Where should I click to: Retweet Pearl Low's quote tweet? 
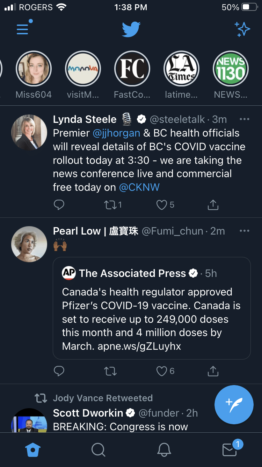(111, 371)
